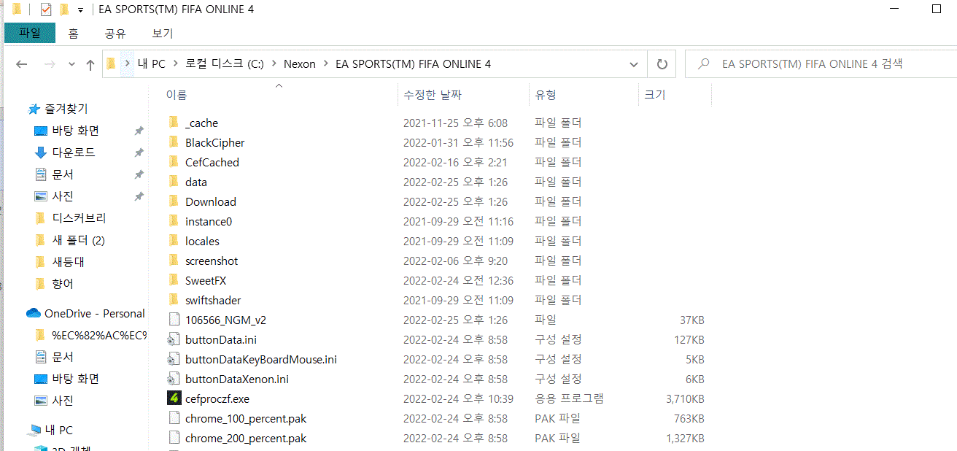Select the data folder icon
This screenshot has width=957, height=451.
coord(174,182)
